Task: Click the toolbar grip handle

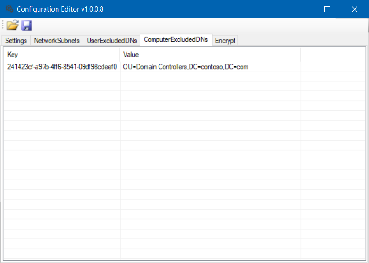Action: pos(3,25)
